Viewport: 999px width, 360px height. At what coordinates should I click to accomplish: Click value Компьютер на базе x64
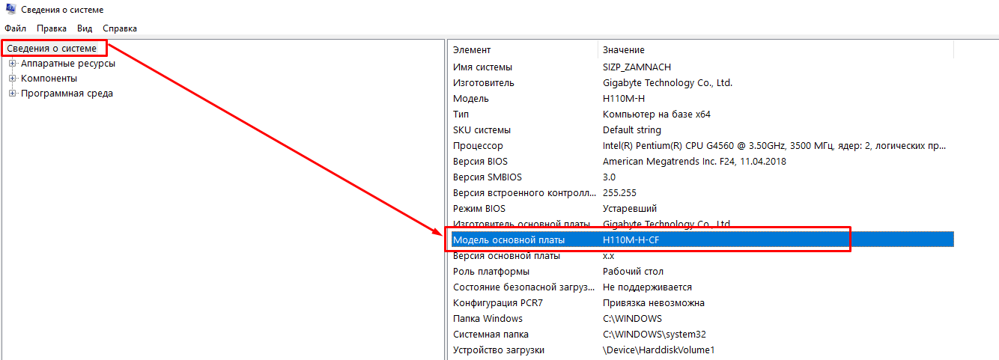[x=657, y=115]
